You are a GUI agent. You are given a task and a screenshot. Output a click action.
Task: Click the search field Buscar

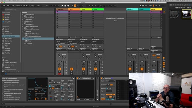point(29,10)
